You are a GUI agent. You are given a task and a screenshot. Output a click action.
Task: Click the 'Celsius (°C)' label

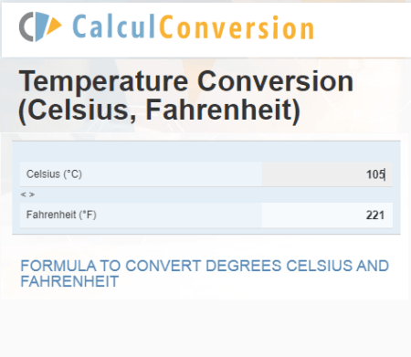click(x=54, y=174)
